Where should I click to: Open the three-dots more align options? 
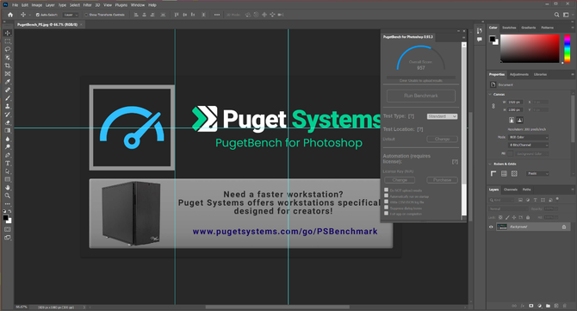(x=217, y=15)
